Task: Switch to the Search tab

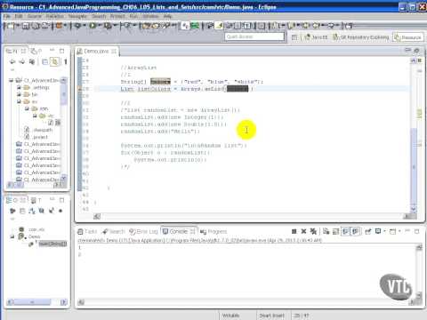Action: tap(114, 231)
